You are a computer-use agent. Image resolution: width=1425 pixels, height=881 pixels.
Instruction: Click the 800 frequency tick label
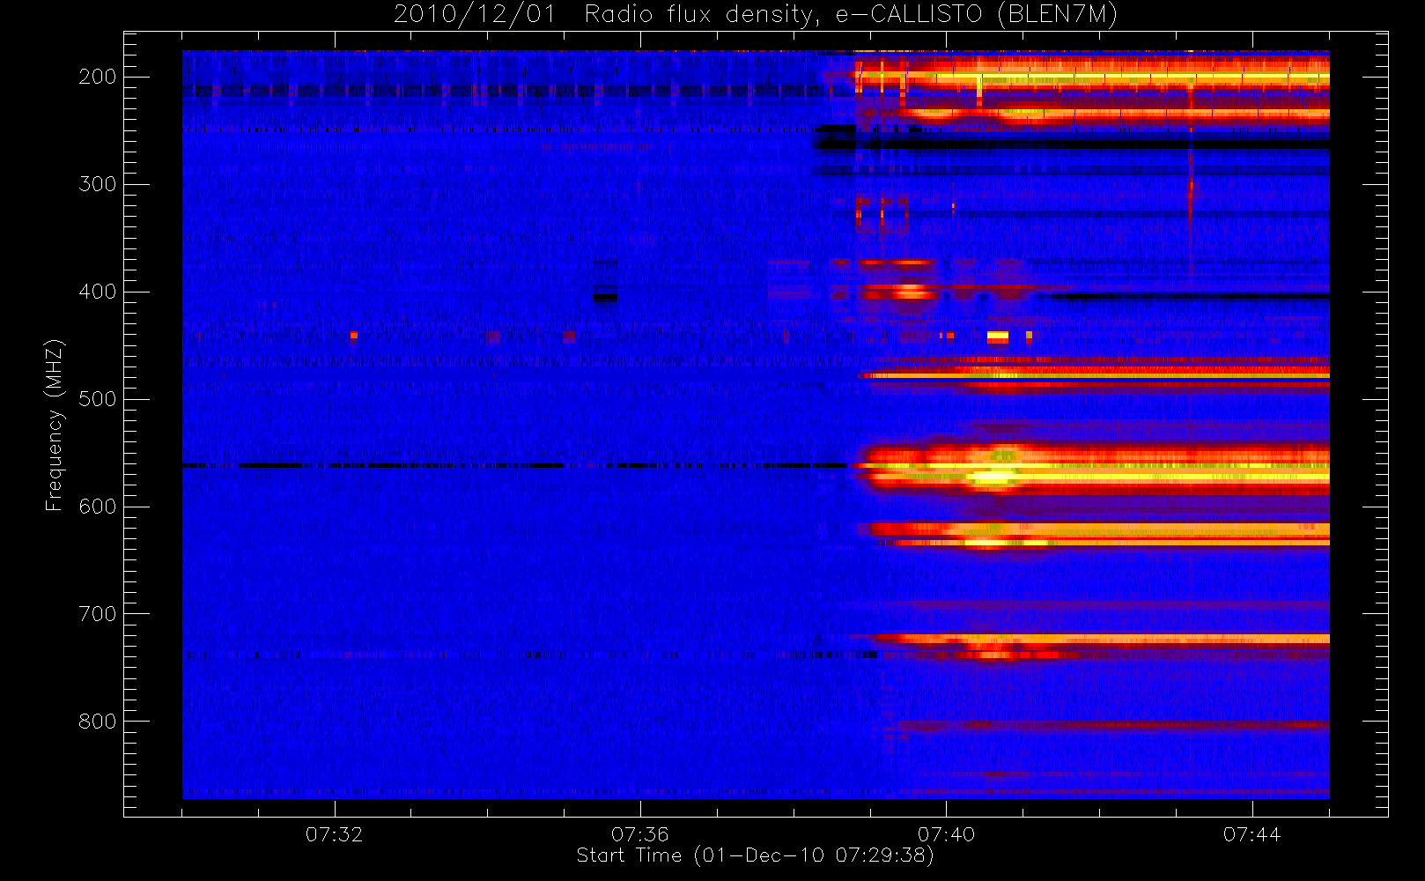(x=97, y=722)
